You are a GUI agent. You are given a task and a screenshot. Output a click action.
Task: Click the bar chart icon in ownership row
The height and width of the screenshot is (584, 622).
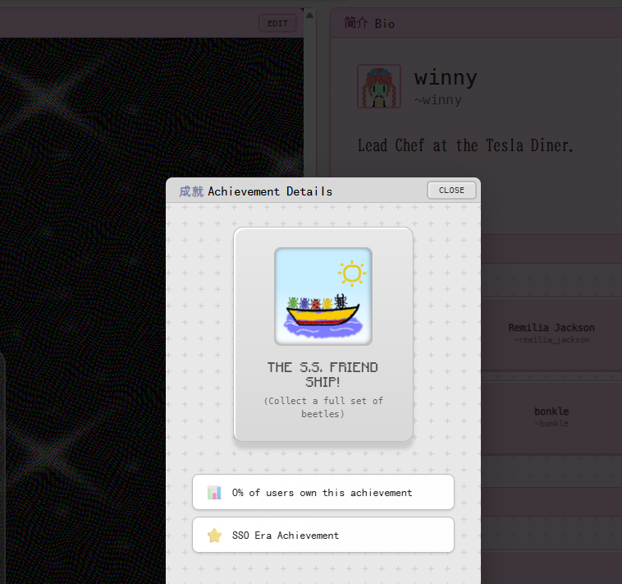pyautogui.click(x=214, y=492)
